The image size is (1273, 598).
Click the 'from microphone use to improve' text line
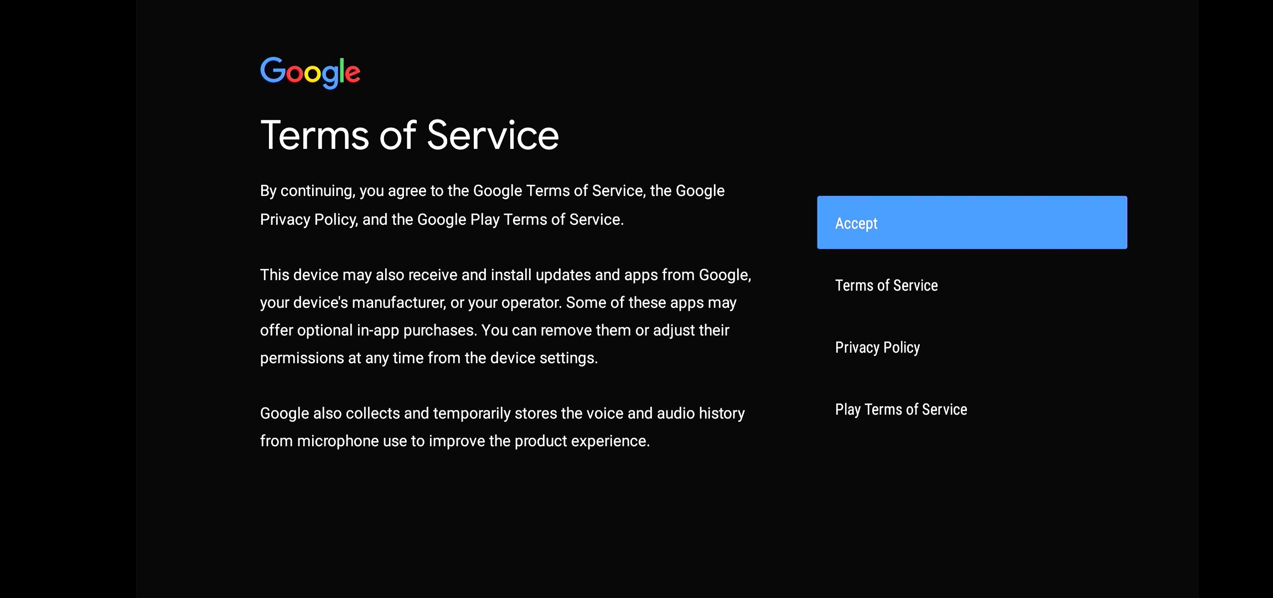pyautogui.click(x=455, y=441)
